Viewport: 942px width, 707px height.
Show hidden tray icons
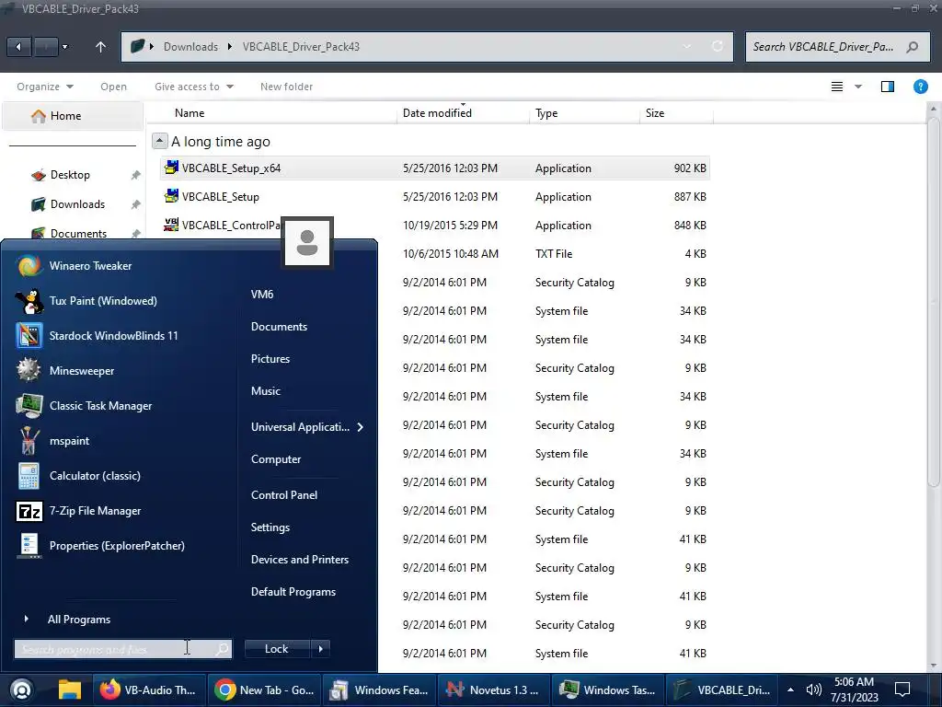790,690
